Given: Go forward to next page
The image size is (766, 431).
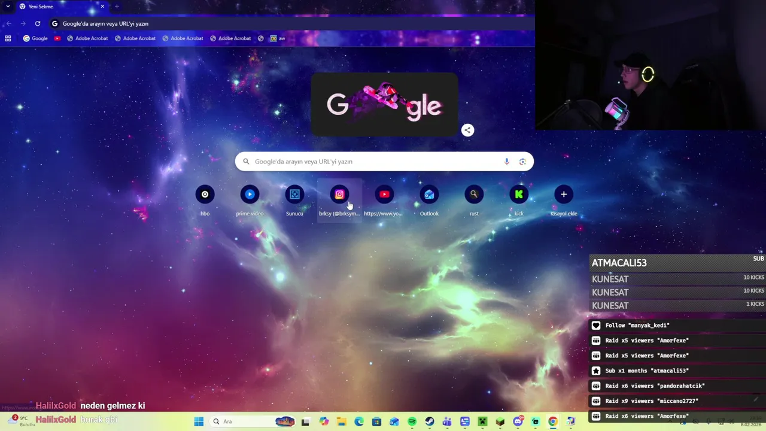Looking at the screenshot, I should click(x=23, y=23).
